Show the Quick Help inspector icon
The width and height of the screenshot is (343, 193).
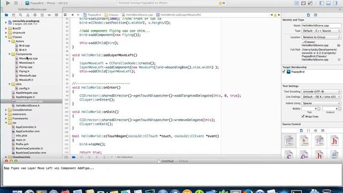point(316,15)
